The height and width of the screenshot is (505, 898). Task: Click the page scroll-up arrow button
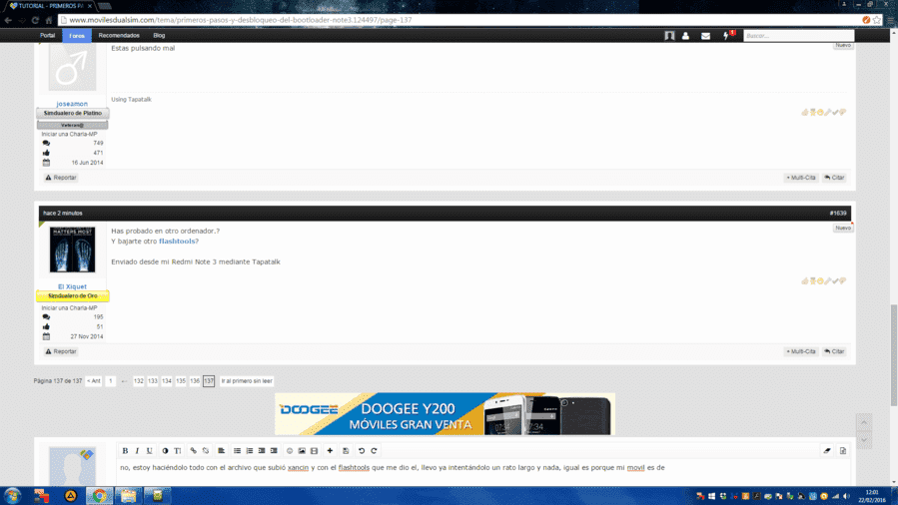[x=864, y=422]
